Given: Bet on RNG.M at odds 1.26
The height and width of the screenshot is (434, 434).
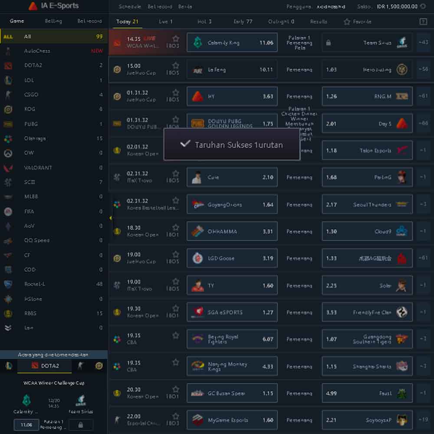Looking at the screenshot, I should coord(367,96).
